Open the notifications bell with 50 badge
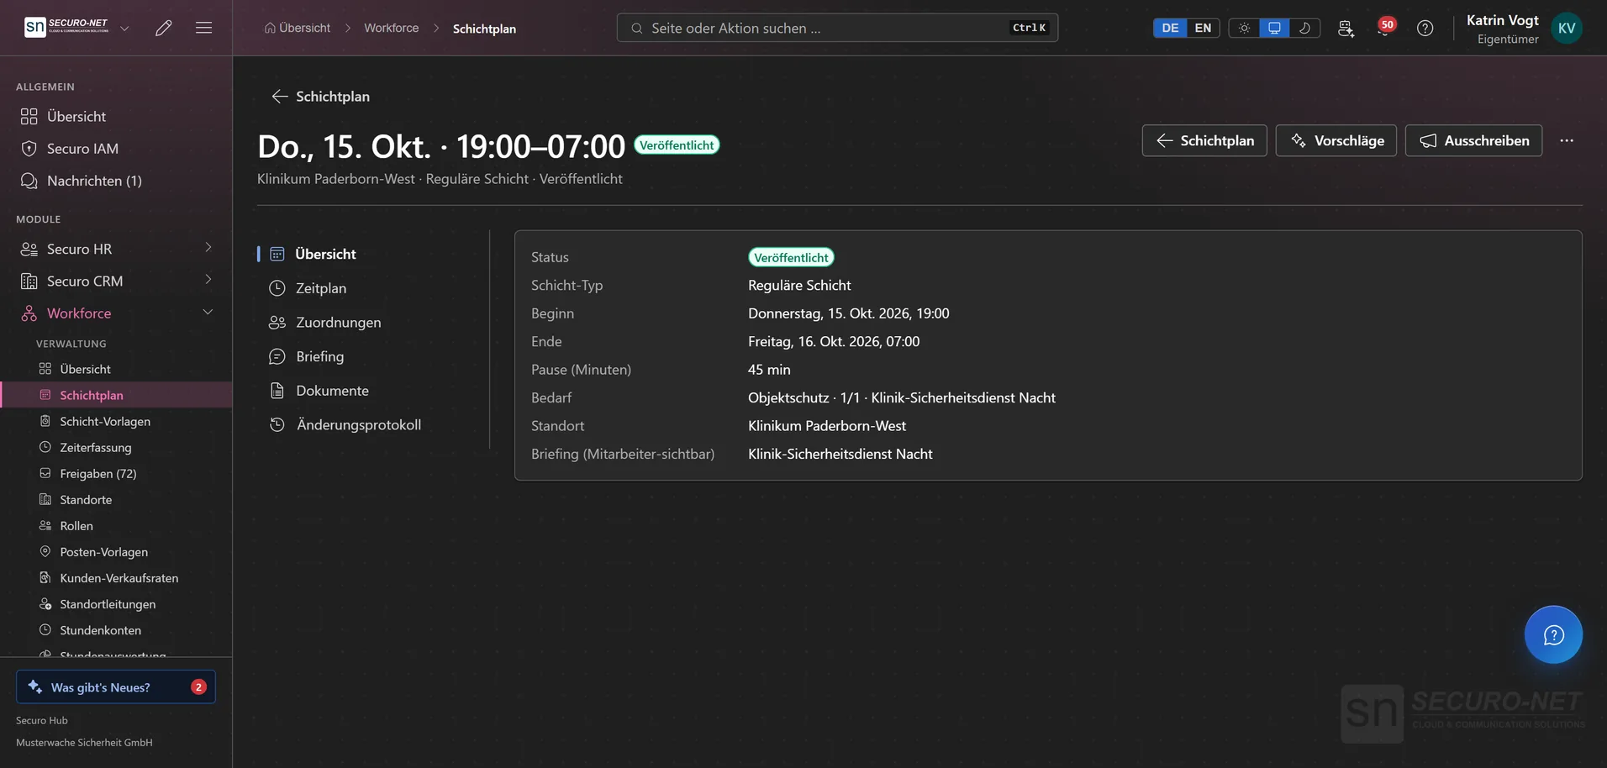Screen dimensions: 1607x768 pyautogui.click(x=1384, y=28)
